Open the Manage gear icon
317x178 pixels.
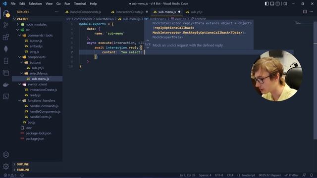coord(6,166)
